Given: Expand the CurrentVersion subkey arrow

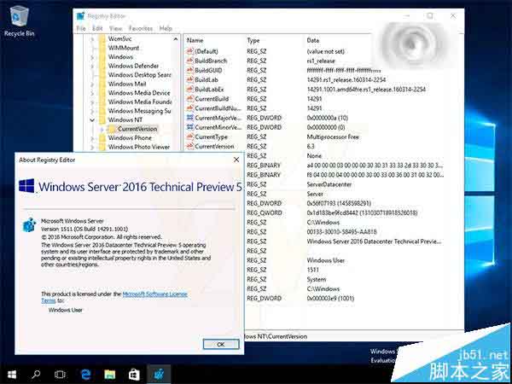Looking at the screenshot, I should point(102,129).
